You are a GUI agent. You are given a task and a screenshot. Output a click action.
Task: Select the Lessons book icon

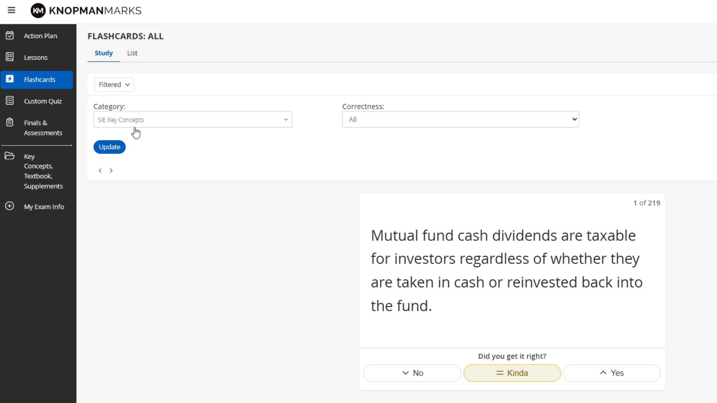coord(10,57)
